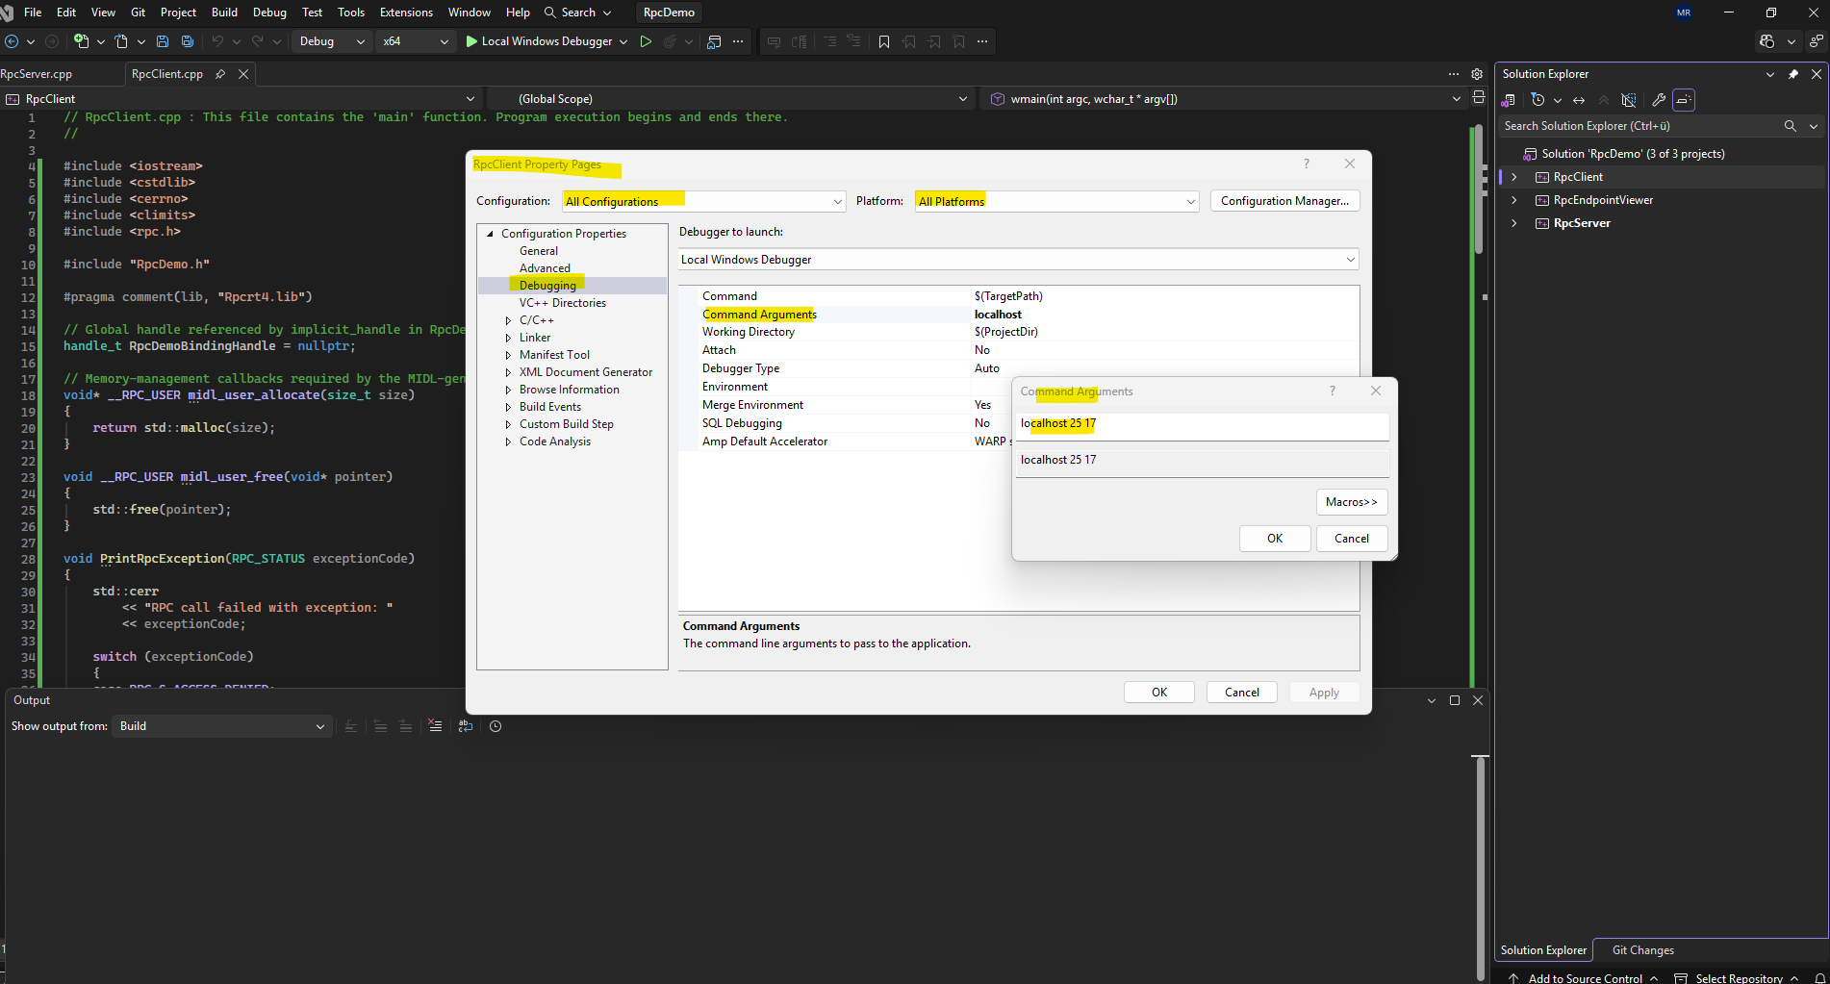Image resolution: width=1830 pixels, height=984 pixels.
Task: Click the browser link icon beside hot reload
Action: [714, 41]
